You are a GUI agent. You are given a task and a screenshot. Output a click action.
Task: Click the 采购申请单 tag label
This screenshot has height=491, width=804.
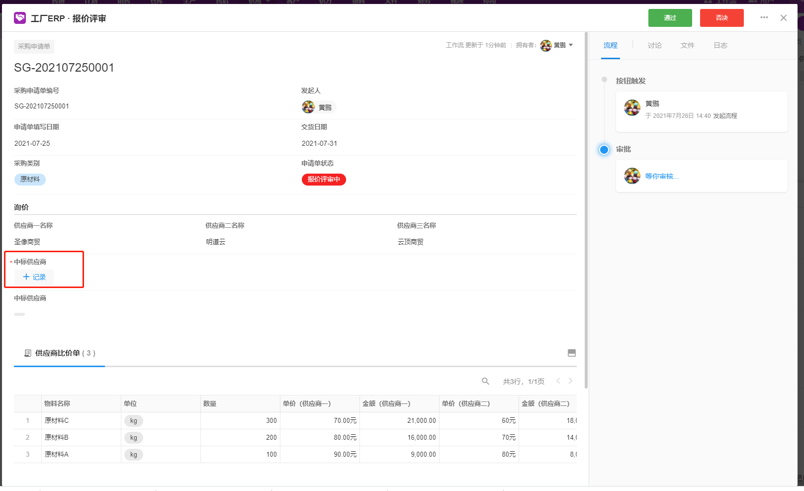click(34, 46)
